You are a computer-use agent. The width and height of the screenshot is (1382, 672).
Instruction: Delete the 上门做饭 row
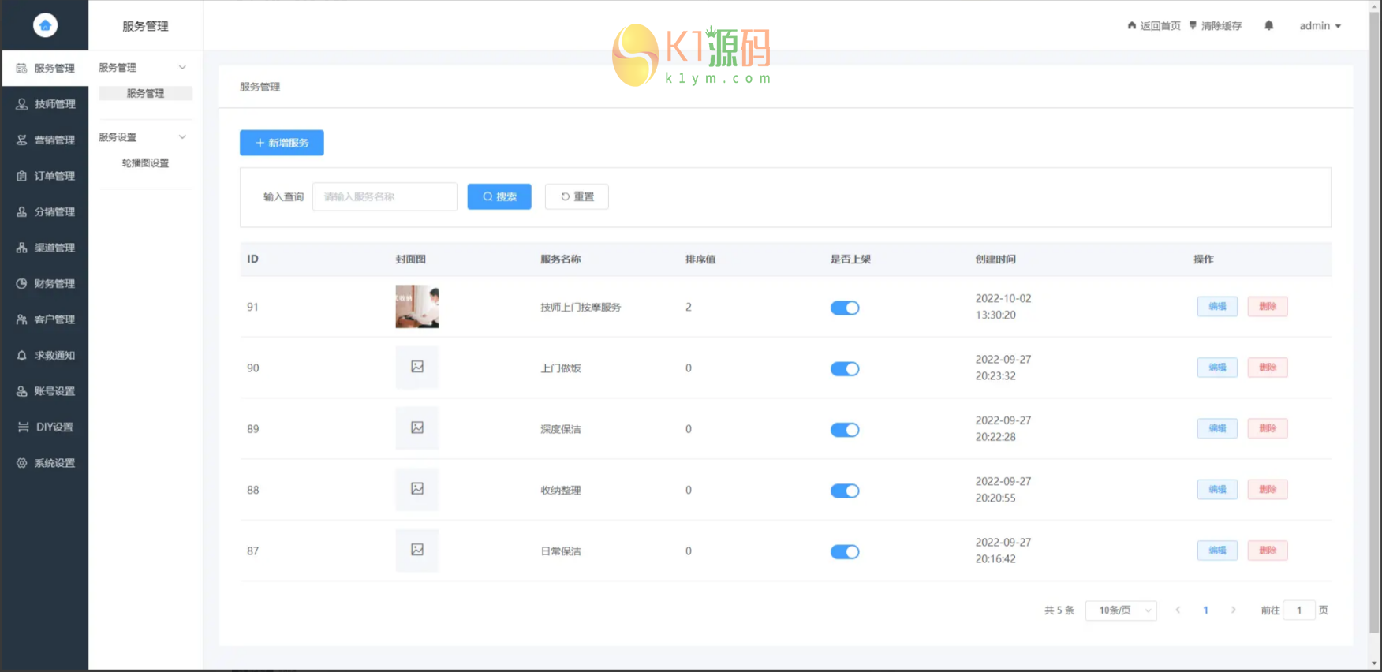(1268, 368)
